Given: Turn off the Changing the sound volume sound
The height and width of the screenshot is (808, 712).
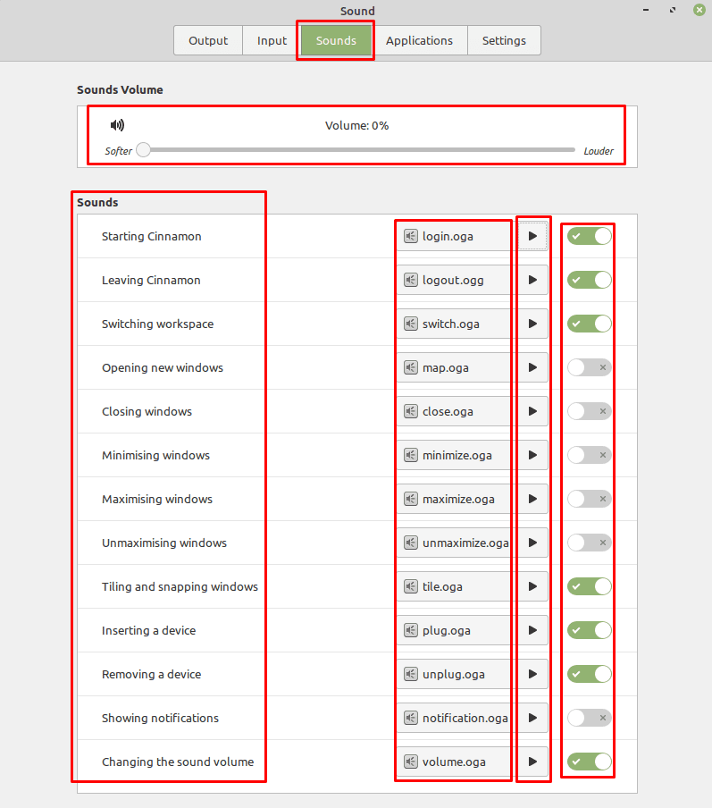Looking at the screenshot, I should pyautogui.click(x=590, y=762).
